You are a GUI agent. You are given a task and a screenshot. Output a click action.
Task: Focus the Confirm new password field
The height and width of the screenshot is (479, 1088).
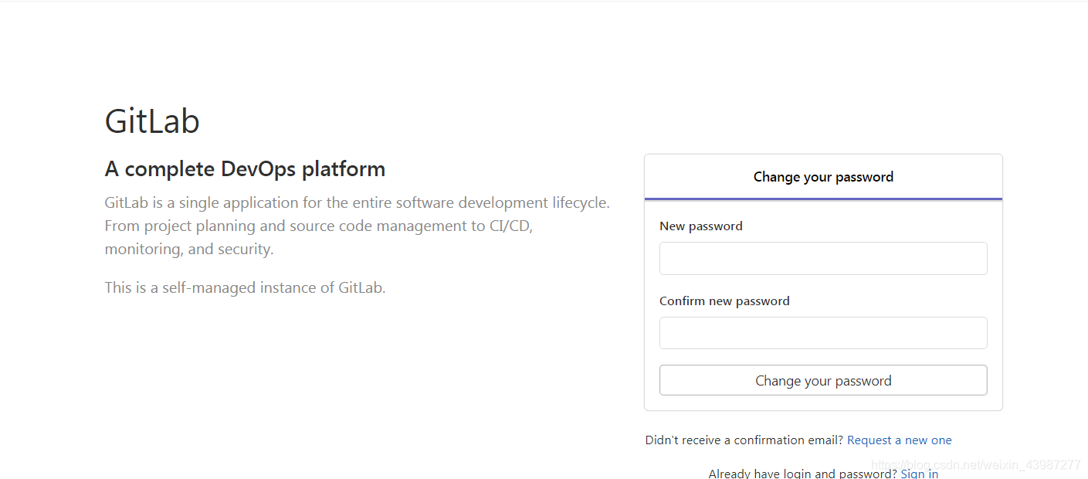pos(823,333)
